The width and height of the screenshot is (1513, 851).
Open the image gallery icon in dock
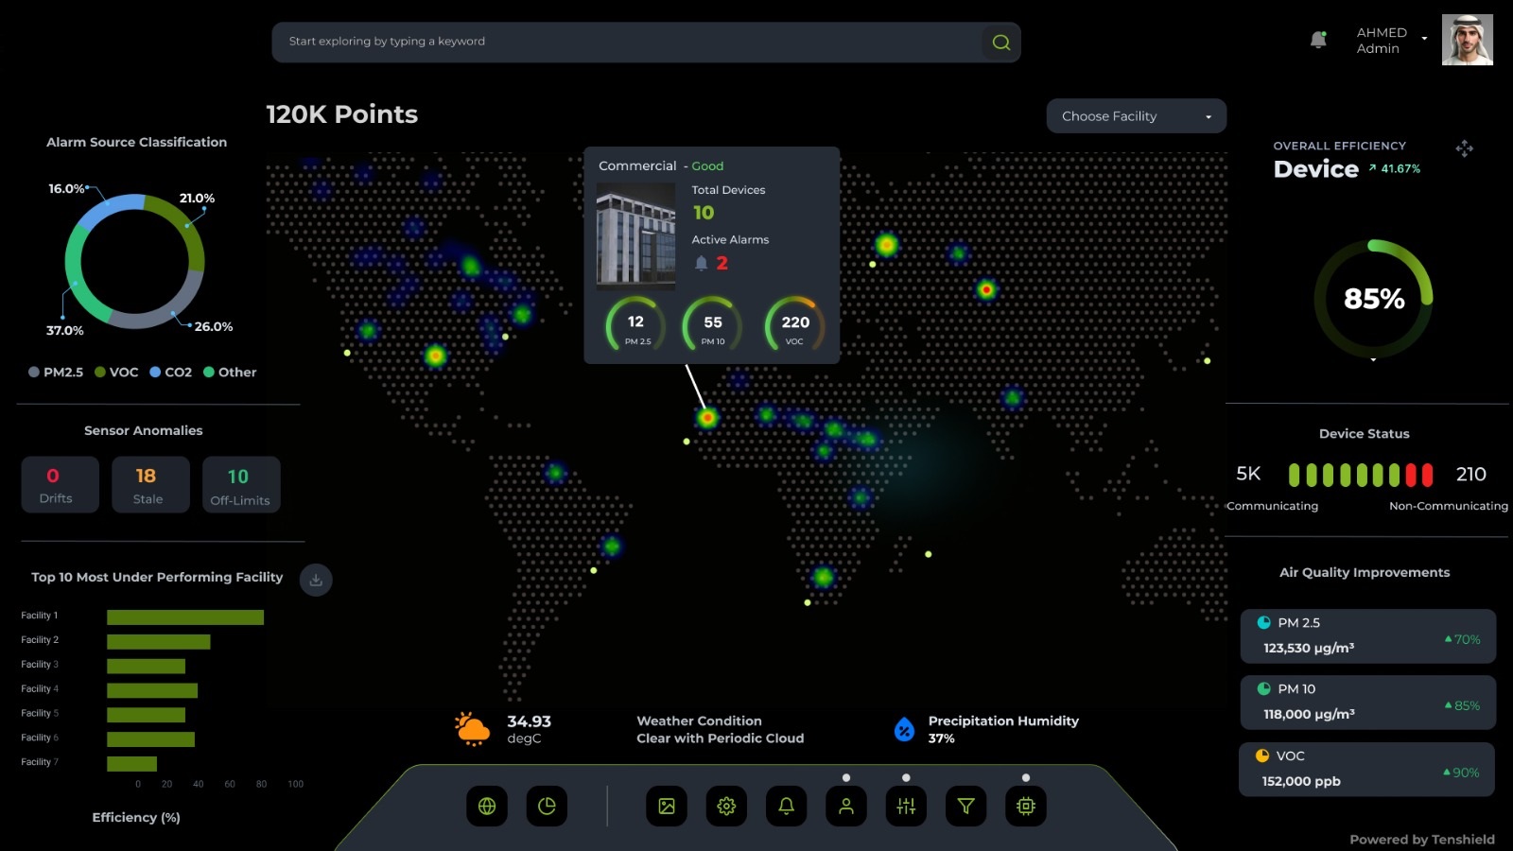pos(667,807)
